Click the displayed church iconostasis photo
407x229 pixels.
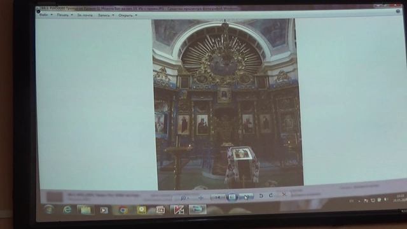click(228, 104)
